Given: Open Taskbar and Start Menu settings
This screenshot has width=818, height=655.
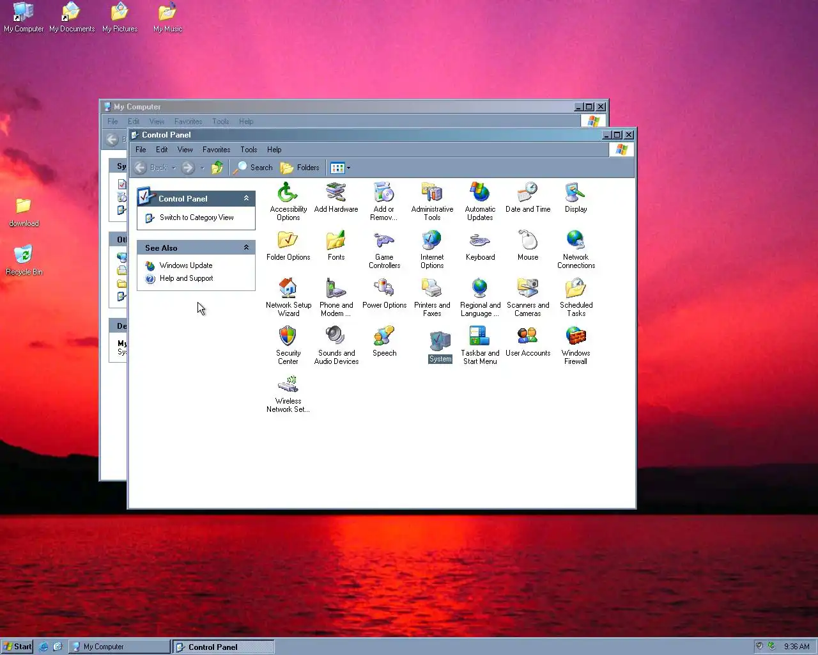Looking at the screenshot, I should point(480,345).
